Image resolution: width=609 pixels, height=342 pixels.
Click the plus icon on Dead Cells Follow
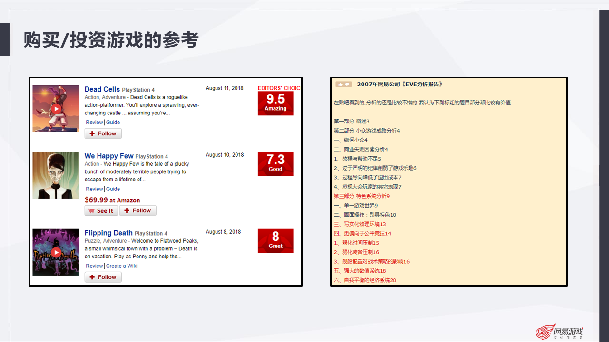tap(91, 133)
